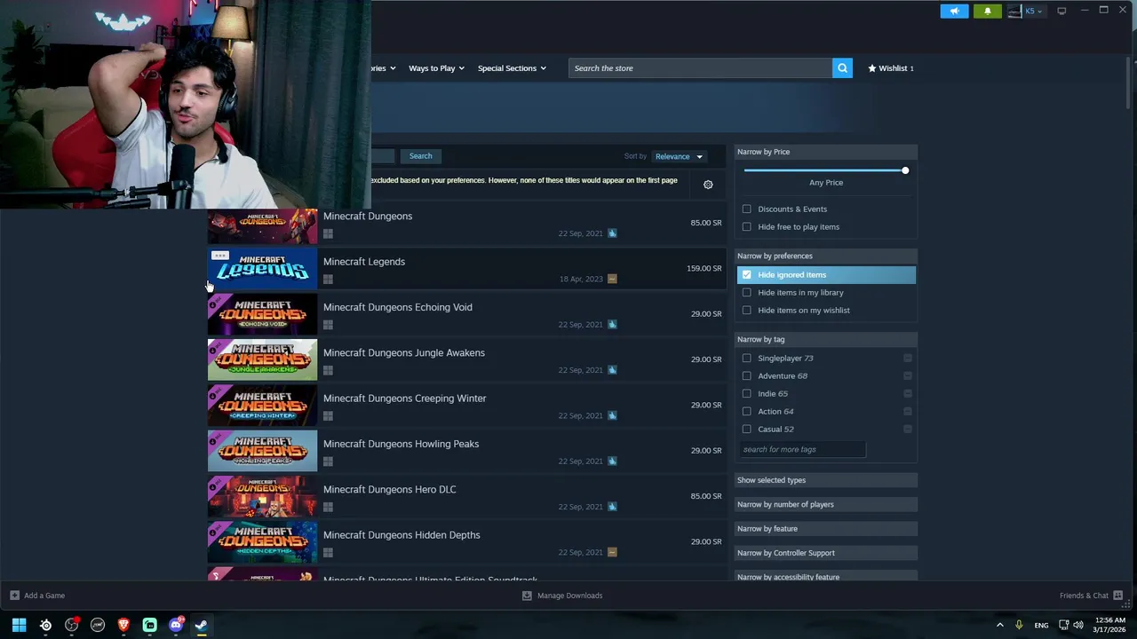Collapse the Narrow by Price header

(x=826, y=152)
